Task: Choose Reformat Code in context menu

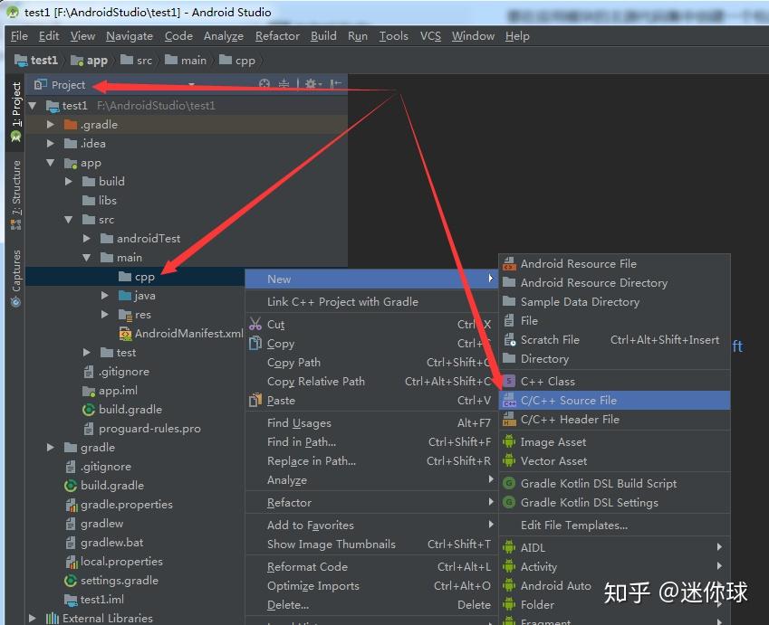Action: [371, 567]
